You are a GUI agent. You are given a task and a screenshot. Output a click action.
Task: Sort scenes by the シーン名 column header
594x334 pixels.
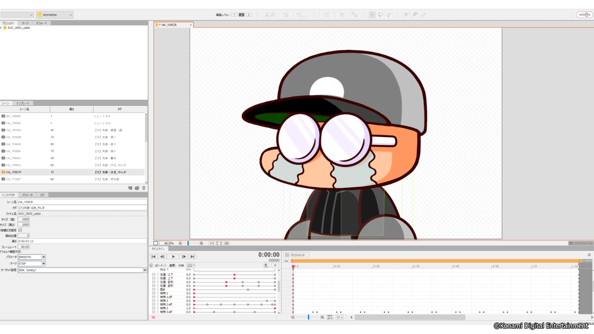(25, 109)
